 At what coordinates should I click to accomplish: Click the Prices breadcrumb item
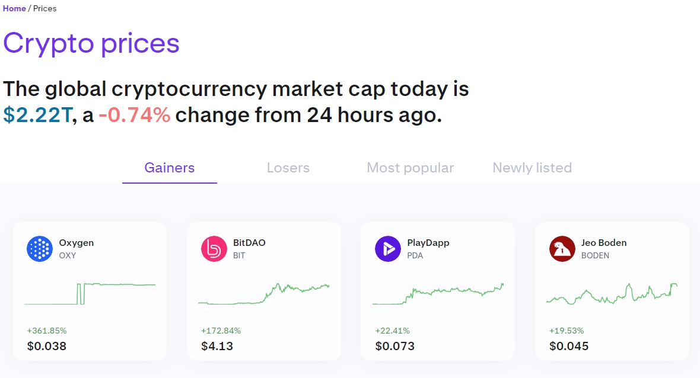45,9
